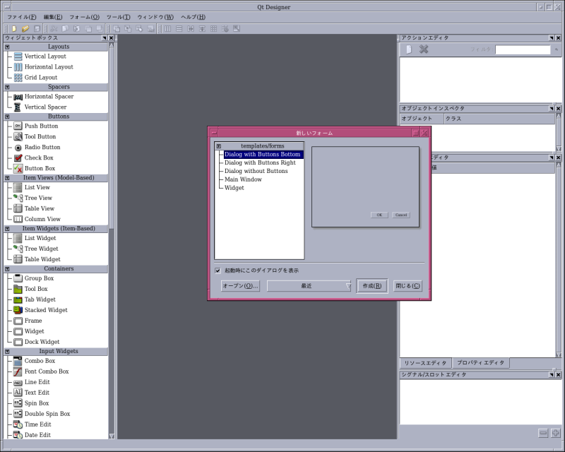Click the 閉じる(C) close button
The image size is (565, 452).
tap(408, 286)
